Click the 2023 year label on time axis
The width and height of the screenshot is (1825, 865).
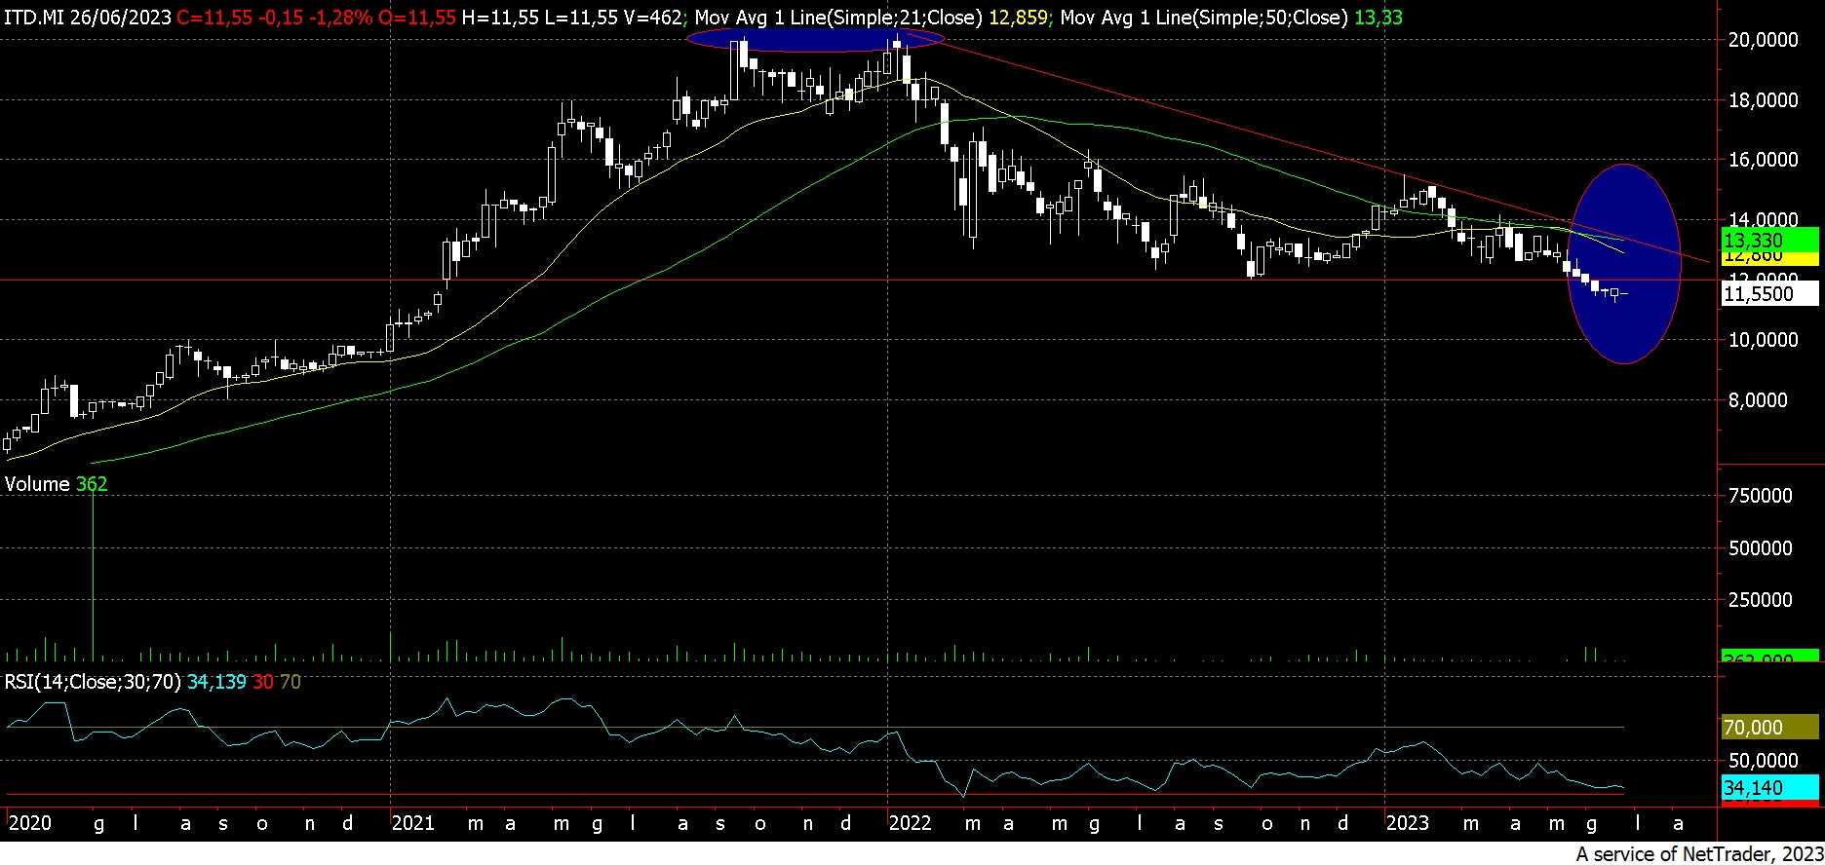[x=1408, y=824]
